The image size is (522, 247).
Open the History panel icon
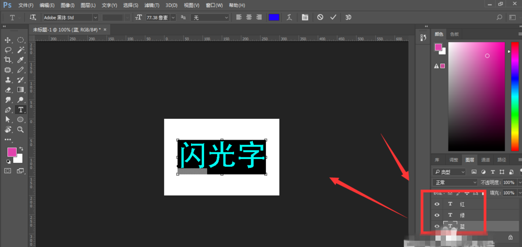tap(423, 38)
